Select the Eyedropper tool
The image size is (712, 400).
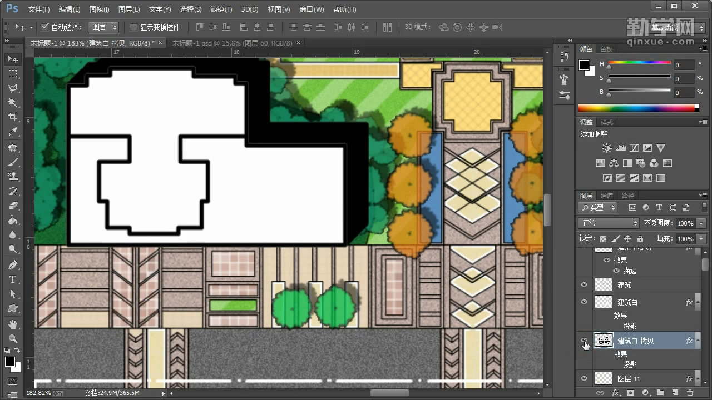pyautogui.click(x=13, y=132)
